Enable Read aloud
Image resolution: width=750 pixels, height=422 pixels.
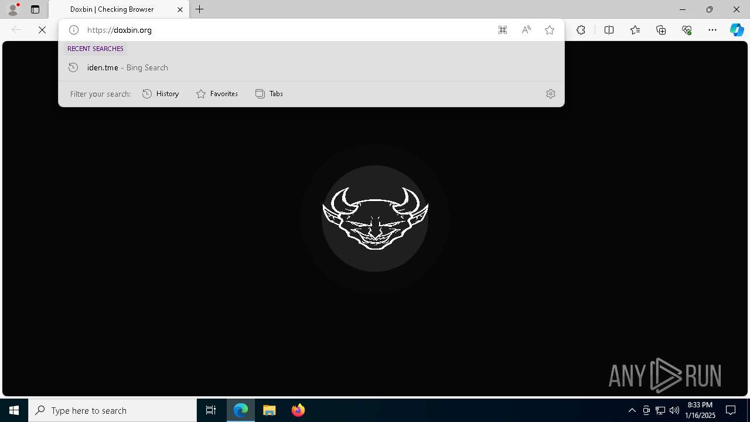coord(526,30)
